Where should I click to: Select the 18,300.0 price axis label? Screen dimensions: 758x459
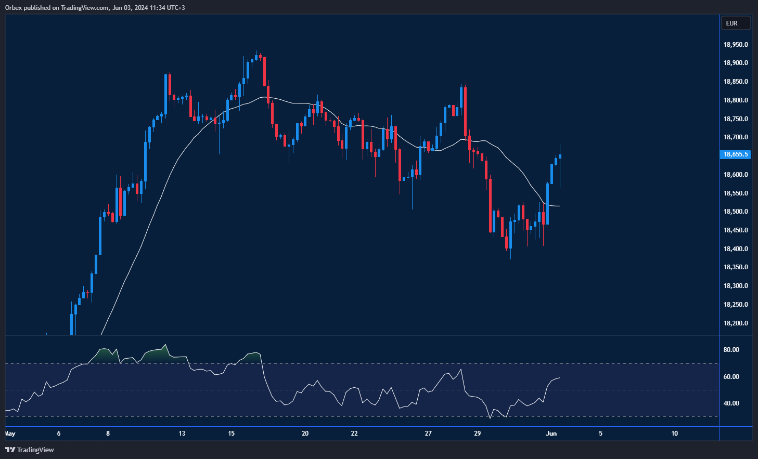click(x=736, y=286)
